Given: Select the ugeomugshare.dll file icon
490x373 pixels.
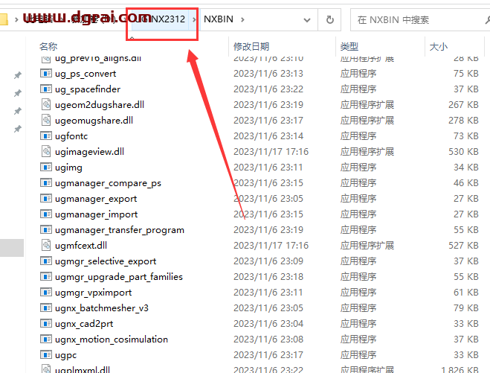Looking at the screenshot, I should (x=46, y=120).
